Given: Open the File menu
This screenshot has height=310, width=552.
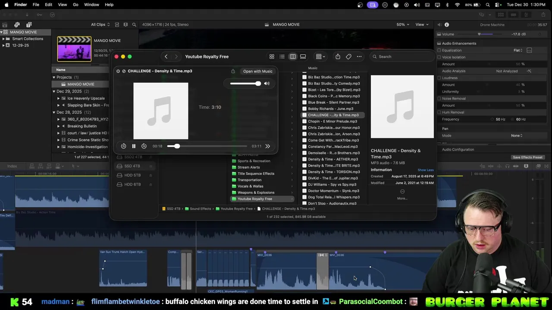Looking at the screenshot, I should [36, 5].
